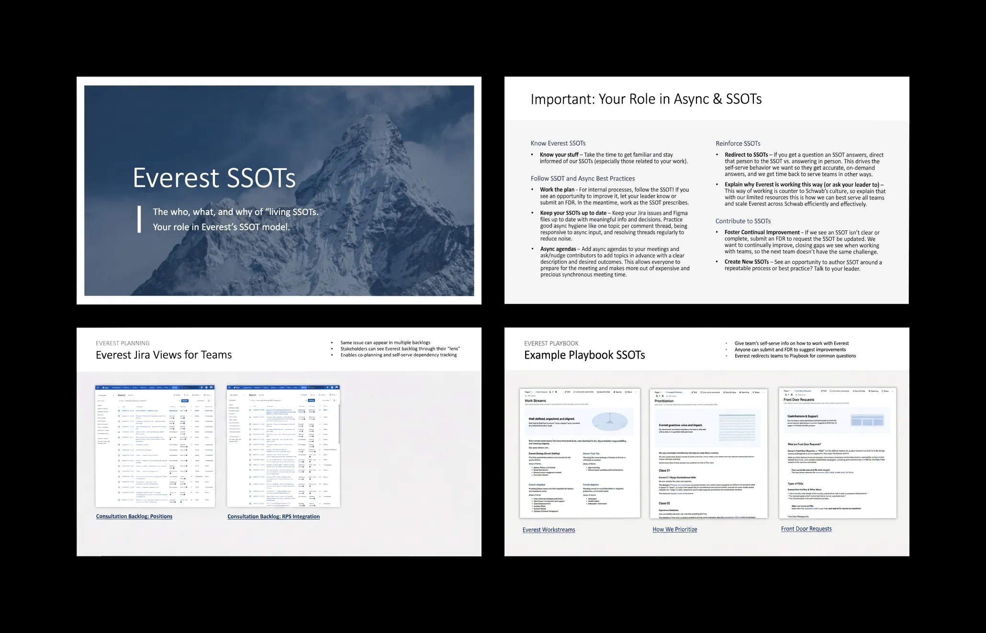Click blue Search button in the Positions screenshot
Viewport: 986px width, 633px height.
pyautogui.click(x=185, y=401)
